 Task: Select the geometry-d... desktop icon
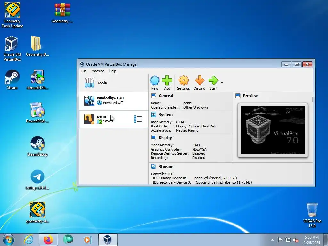coord(37,213)
